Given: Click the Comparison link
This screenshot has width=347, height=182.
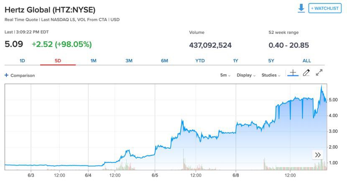Looking at the screenshot, I should coord(23,76).
